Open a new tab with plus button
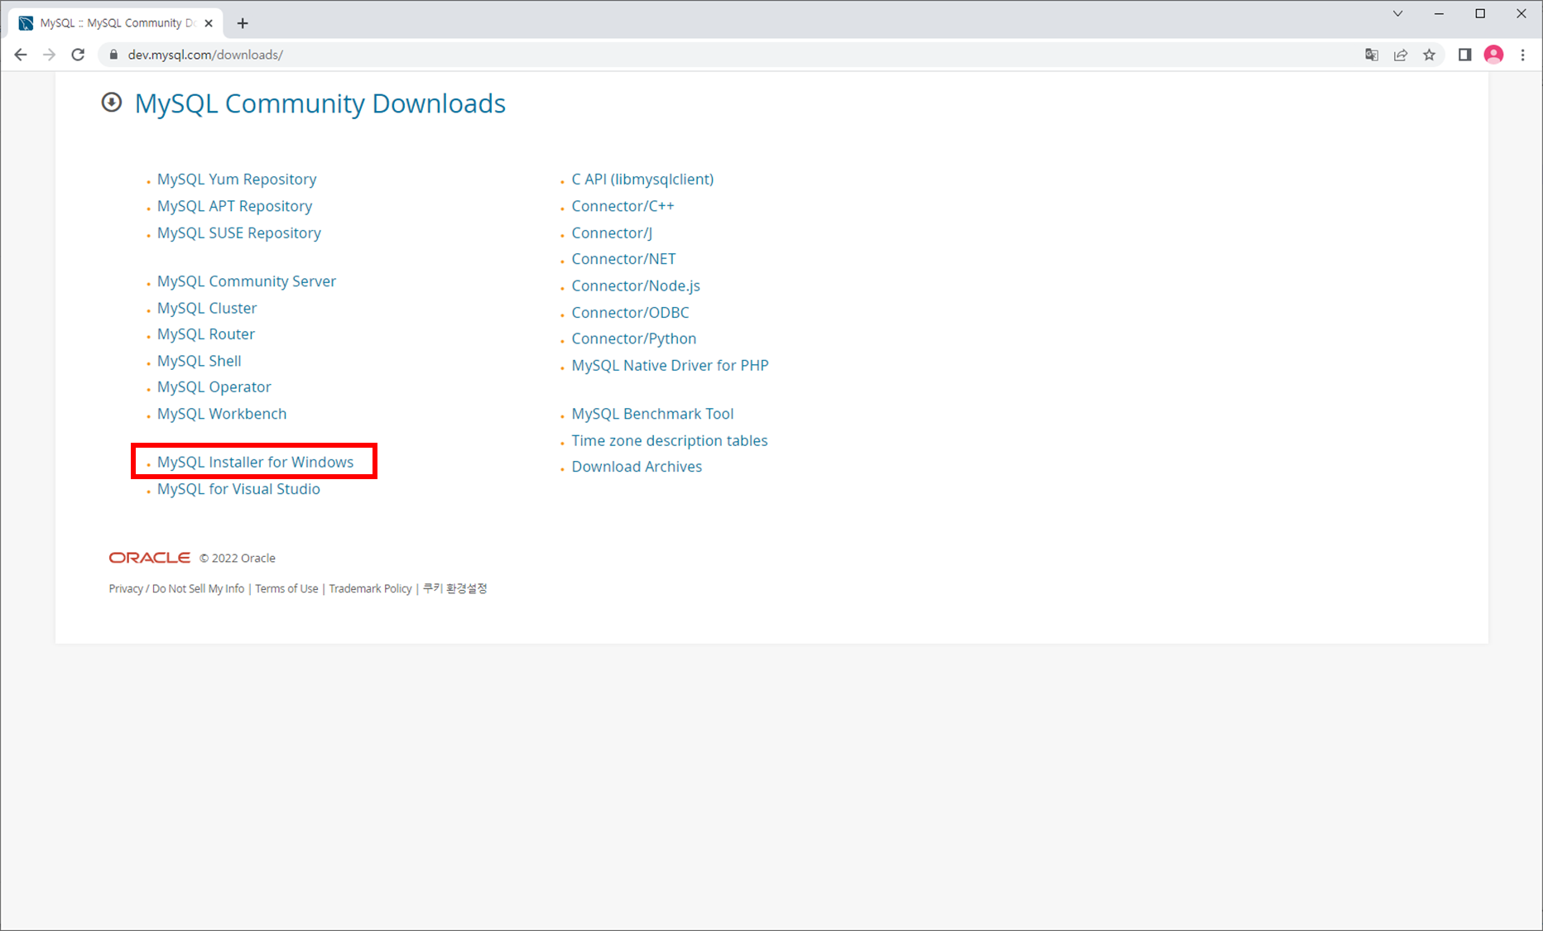The width and height of the screenshot is (1543, 931). [x=243, y=23]
